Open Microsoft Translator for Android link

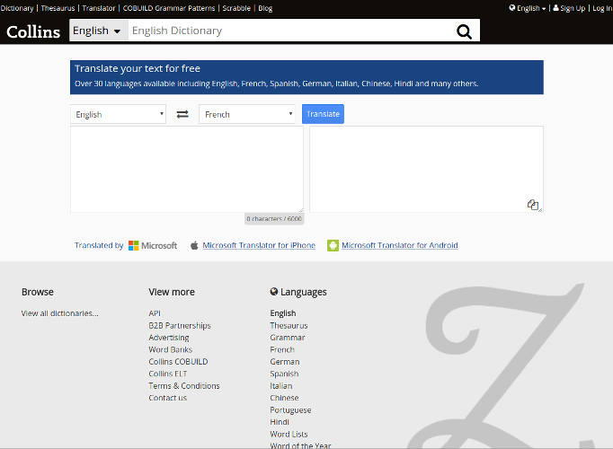pos(399,245)
